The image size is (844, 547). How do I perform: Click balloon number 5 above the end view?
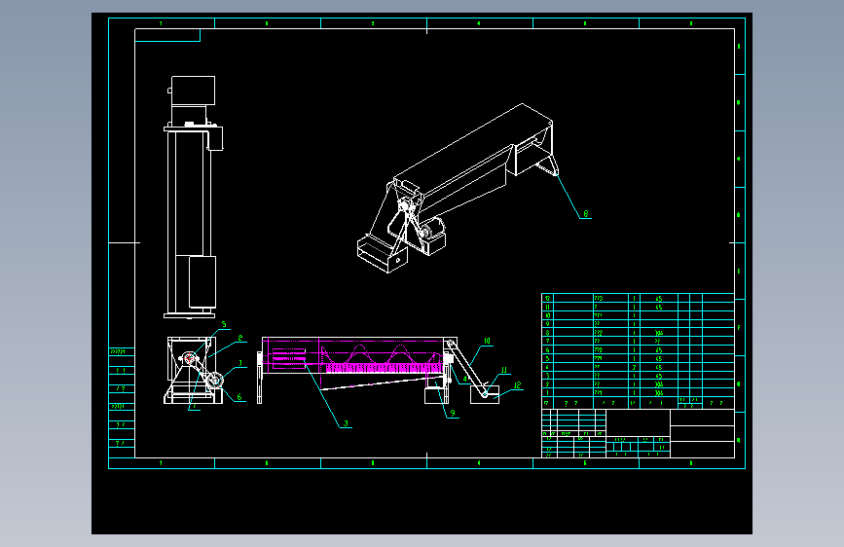(x=224, y=325)
